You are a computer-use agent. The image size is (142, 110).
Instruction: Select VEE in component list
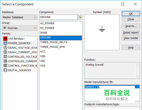click(61, 61)
